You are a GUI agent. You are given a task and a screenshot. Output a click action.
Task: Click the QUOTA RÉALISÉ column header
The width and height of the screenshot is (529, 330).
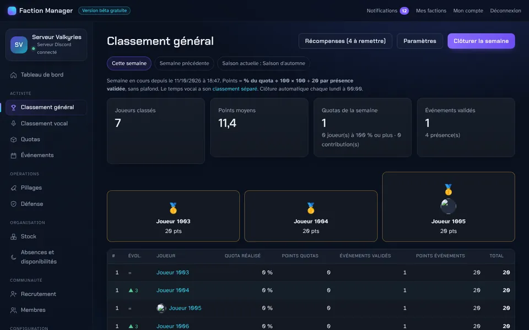tap(242, 256)
